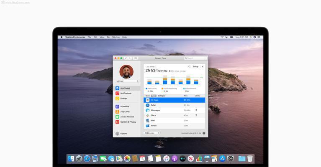Screen dimensions: 321x167
Task: Open the Edit menu
Action: (x=95, y=37)
